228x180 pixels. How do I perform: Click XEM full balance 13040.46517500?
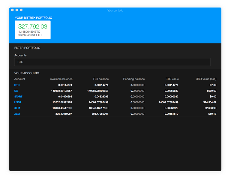point(98,108)
